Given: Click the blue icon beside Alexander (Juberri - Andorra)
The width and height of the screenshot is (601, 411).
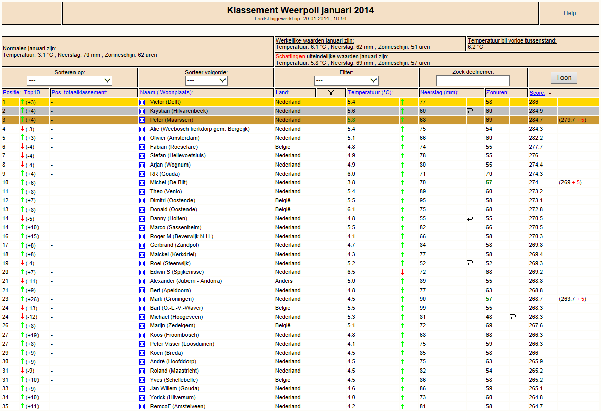Looking at the screenshot, I should pos(142,281).
